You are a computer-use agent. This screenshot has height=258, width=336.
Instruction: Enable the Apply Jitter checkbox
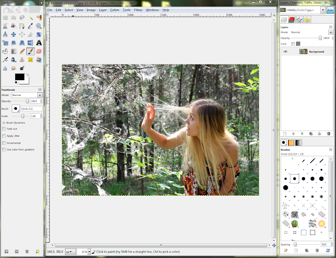coord(4,136)
